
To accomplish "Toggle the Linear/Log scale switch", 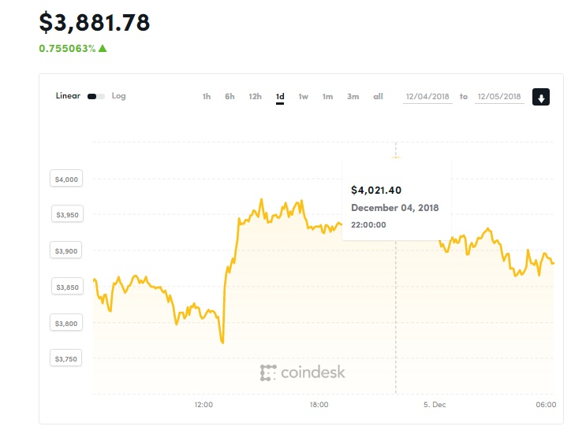I will 96,96.
